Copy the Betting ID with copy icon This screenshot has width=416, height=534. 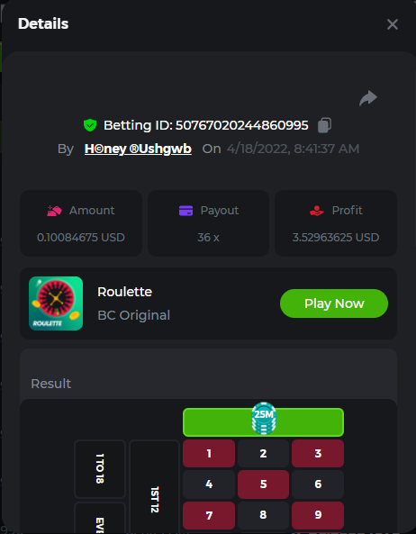324,125
